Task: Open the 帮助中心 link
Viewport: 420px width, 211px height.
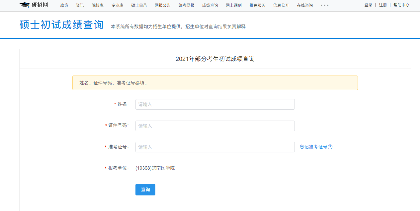Action: (401, 5)
